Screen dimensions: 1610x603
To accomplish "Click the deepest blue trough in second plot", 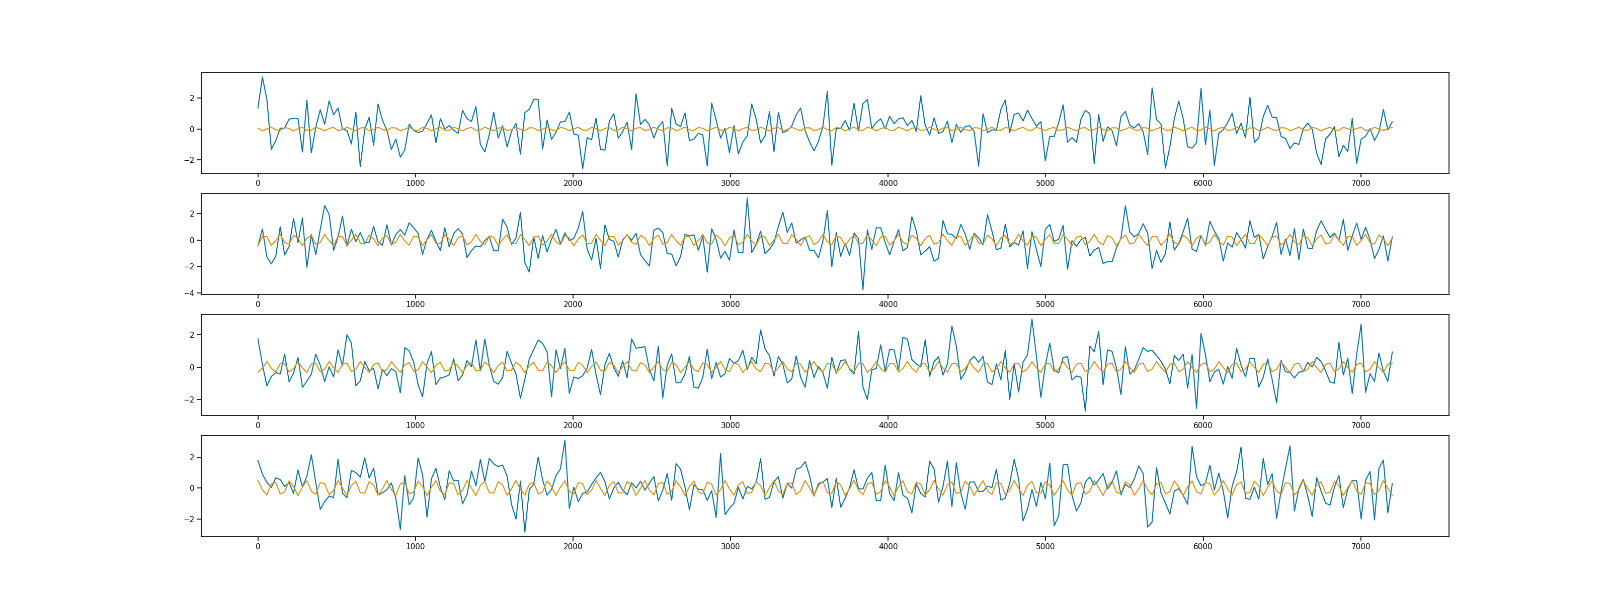I will coord(863,289).
